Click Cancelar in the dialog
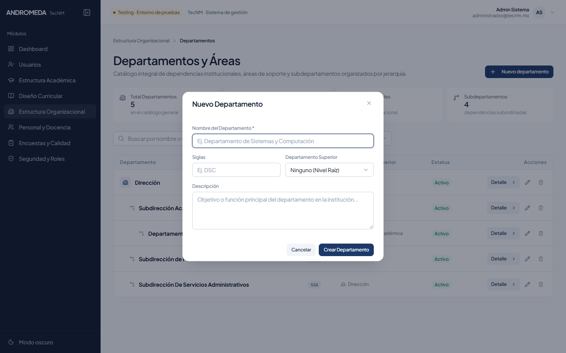Viewport: 566px width, 353px height. pos(301,250)
